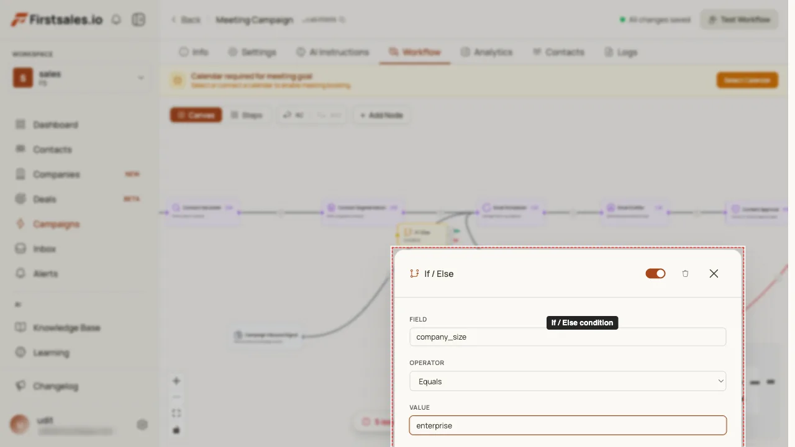Close the If / Else panel
This screenshot has height=447, width=795.
[x=714, y=274]
